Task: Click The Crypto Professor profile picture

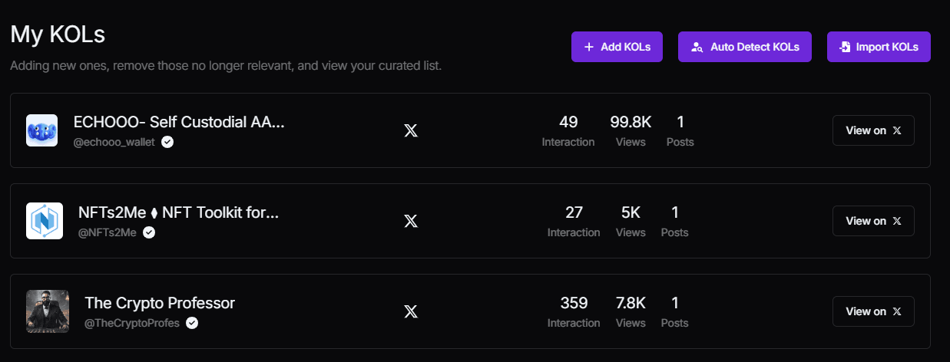Action: [x=48, y=311]
